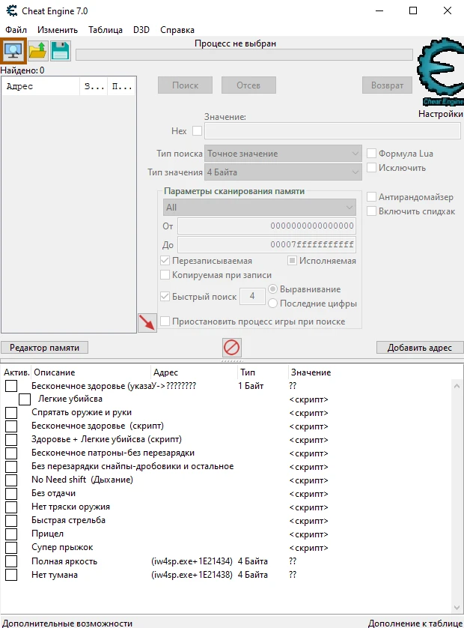
Task: Click the cheat table scrollbar down arrow
Action: click(x=457, y=608)
